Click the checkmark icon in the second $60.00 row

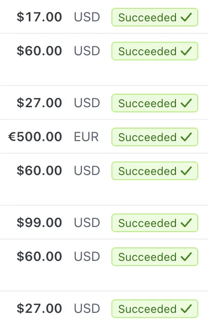[186, 171]
